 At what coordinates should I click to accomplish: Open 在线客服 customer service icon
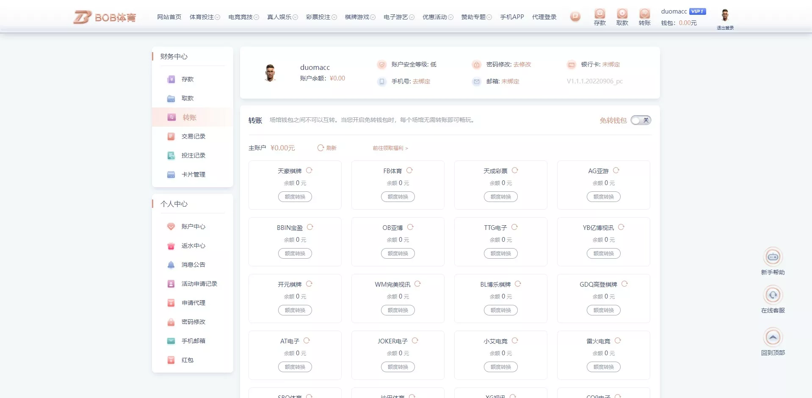coord(773,296)
